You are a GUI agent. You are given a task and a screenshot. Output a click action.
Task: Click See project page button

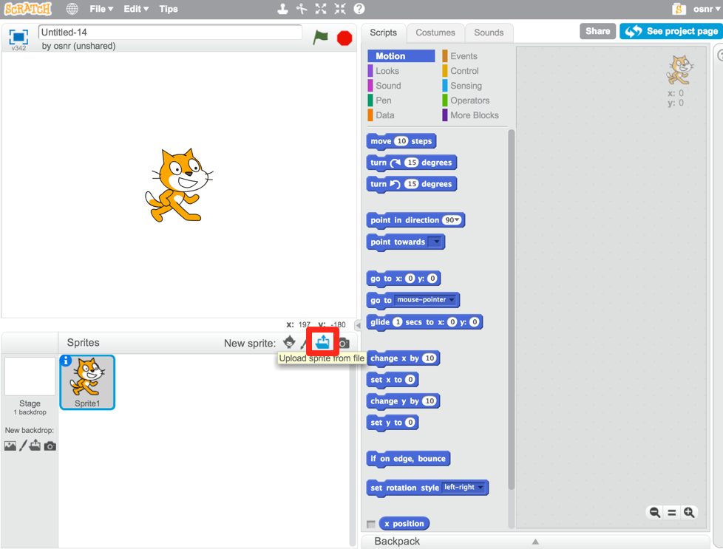pos(672,31)
